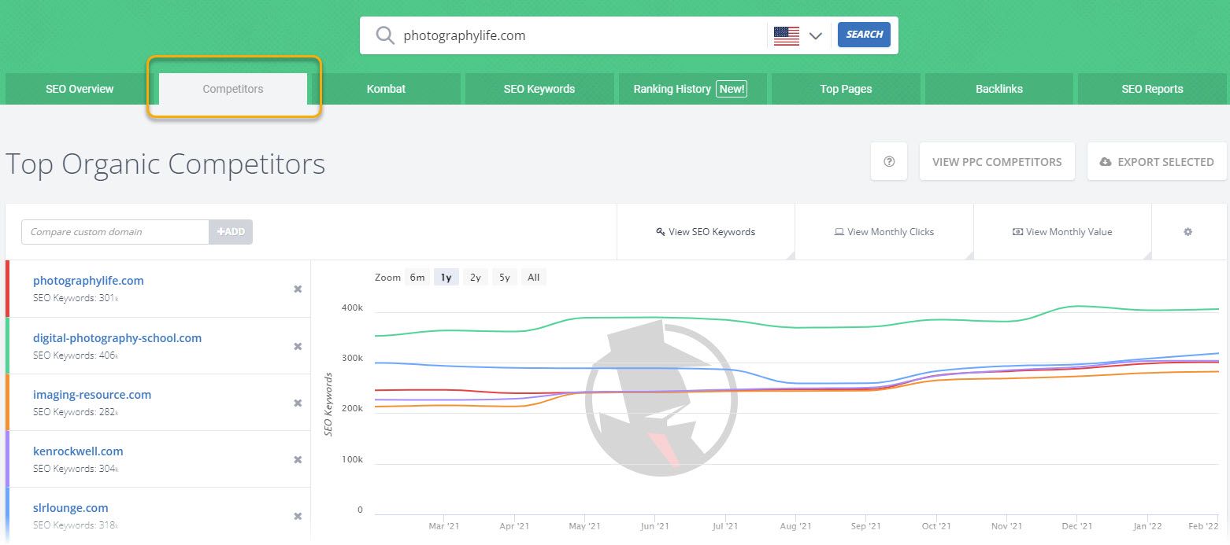
Task: Set chart zoom to All
Action: click(533, 277)
